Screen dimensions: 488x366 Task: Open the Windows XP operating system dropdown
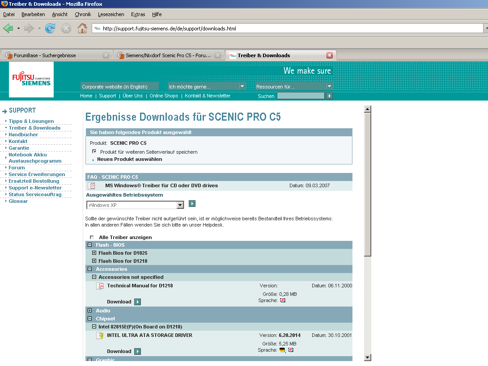[x=180, y=205]
